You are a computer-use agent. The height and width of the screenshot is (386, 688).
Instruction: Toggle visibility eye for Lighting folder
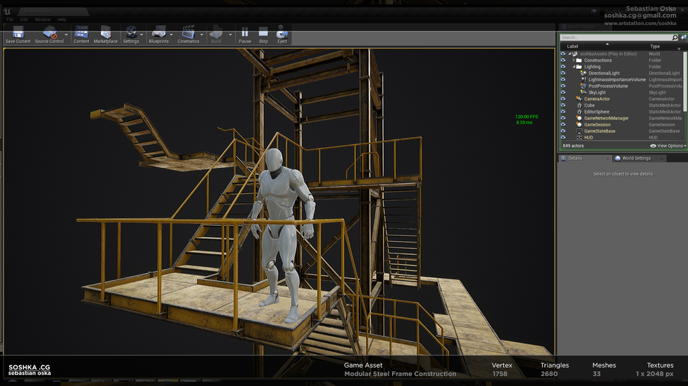point(563,66)
